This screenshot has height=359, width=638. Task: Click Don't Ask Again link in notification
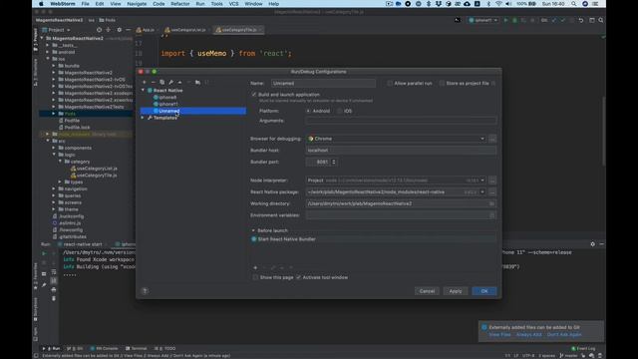pos(564,335)
